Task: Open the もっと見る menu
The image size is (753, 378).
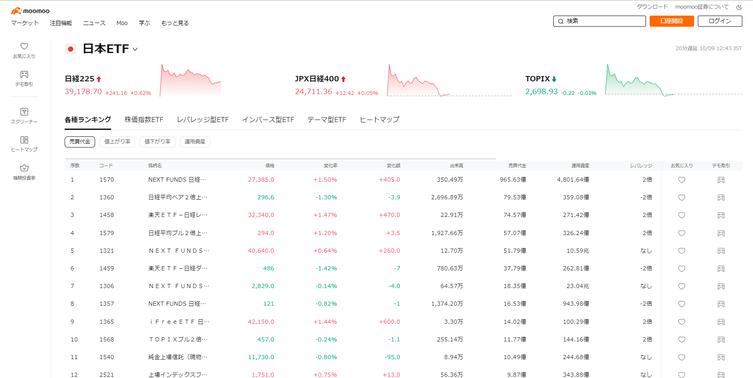Action: click(x=175, y=23)
